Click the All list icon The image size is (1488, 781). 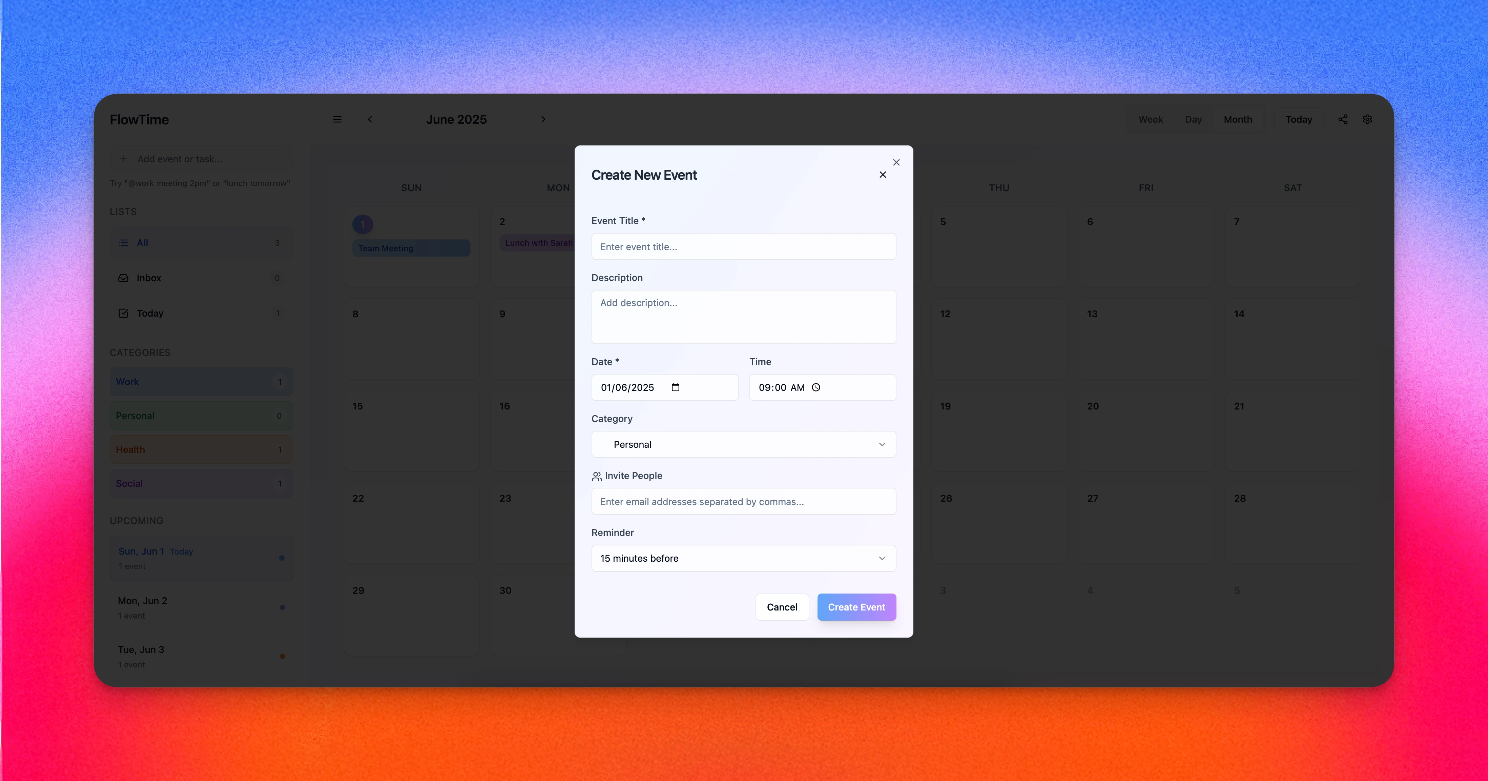point(123,243)
